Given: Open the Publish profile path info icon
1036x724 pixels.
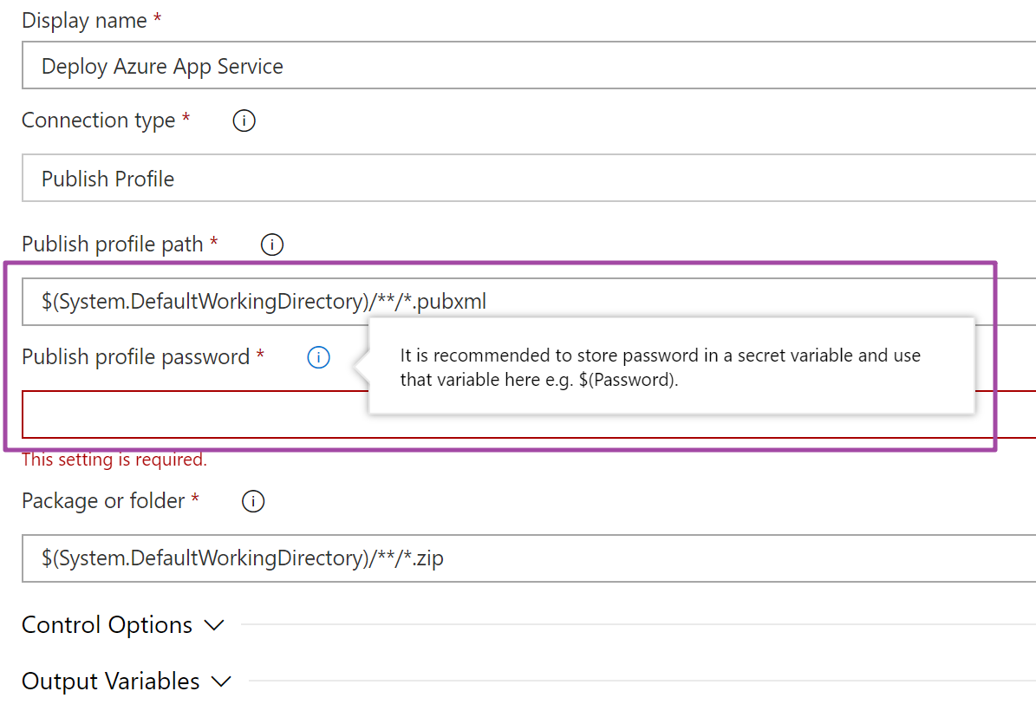Looking at the screenshot, I should (272, 245).
